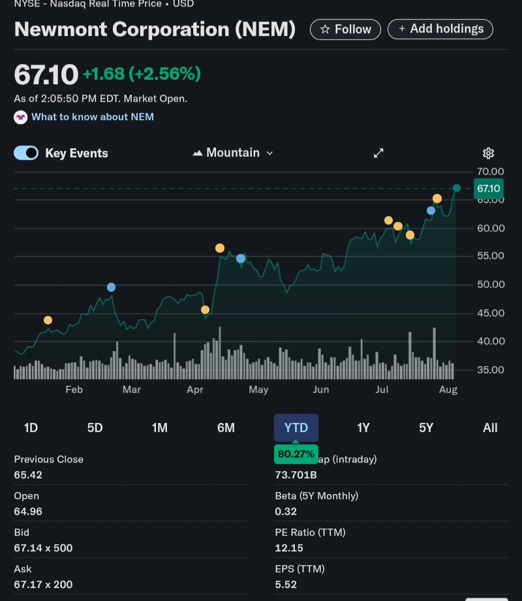This screenshot has height=601, width=522.
Task: Switch chart range to 1D
Action: [31, 428]
